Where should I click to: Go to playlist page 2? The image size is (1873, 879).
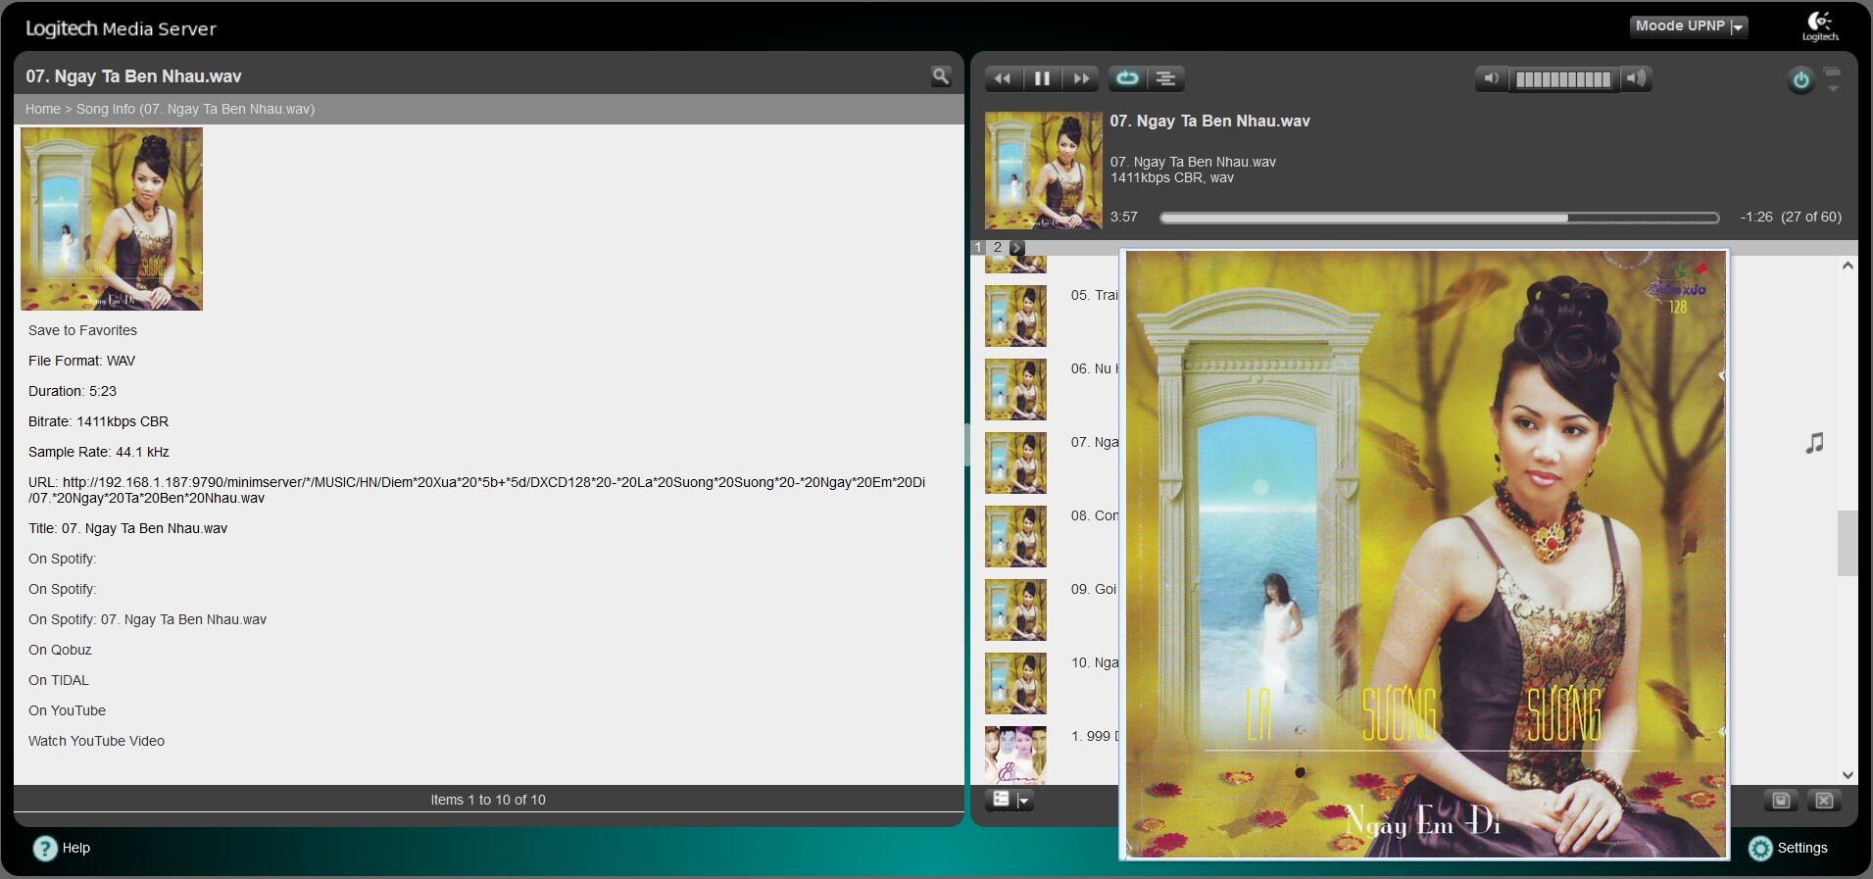tap(998, 247)
